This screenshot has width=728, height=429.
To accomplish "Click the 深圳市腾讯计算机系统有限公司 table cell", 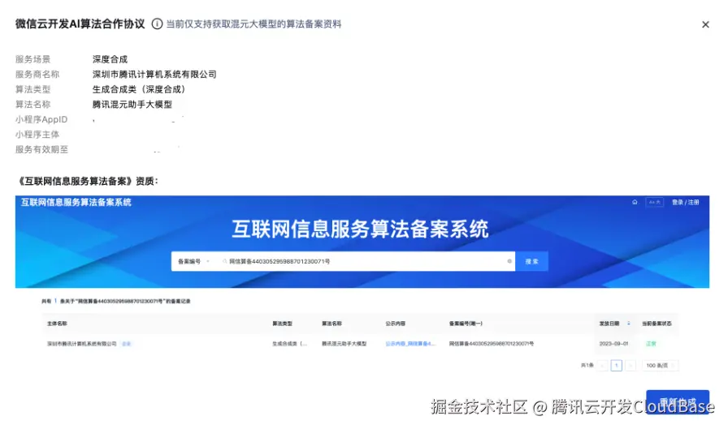I will (82, 344).
